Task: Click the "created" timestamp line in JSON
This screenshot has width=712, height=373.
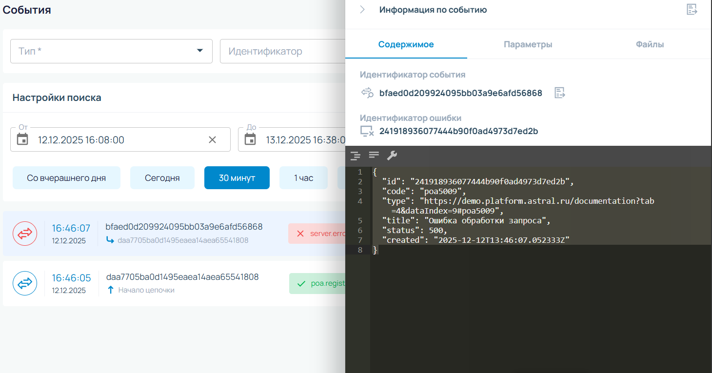Action: click(x=475, y=240)
